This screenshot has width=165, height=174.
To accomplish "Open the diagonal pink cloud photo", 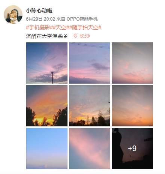I will click(90, 148).
